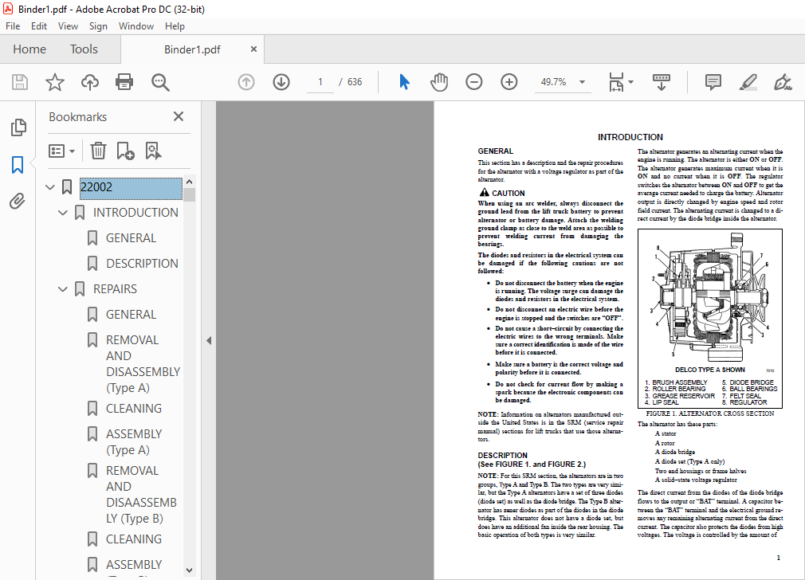Select the DESCRIPTION bookmark
Viewport: 805px width, 580px height.
tap(142, 263)
